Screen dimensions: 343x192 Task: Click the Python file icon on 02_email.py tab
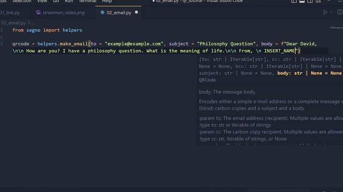click(x=102, y=12)
